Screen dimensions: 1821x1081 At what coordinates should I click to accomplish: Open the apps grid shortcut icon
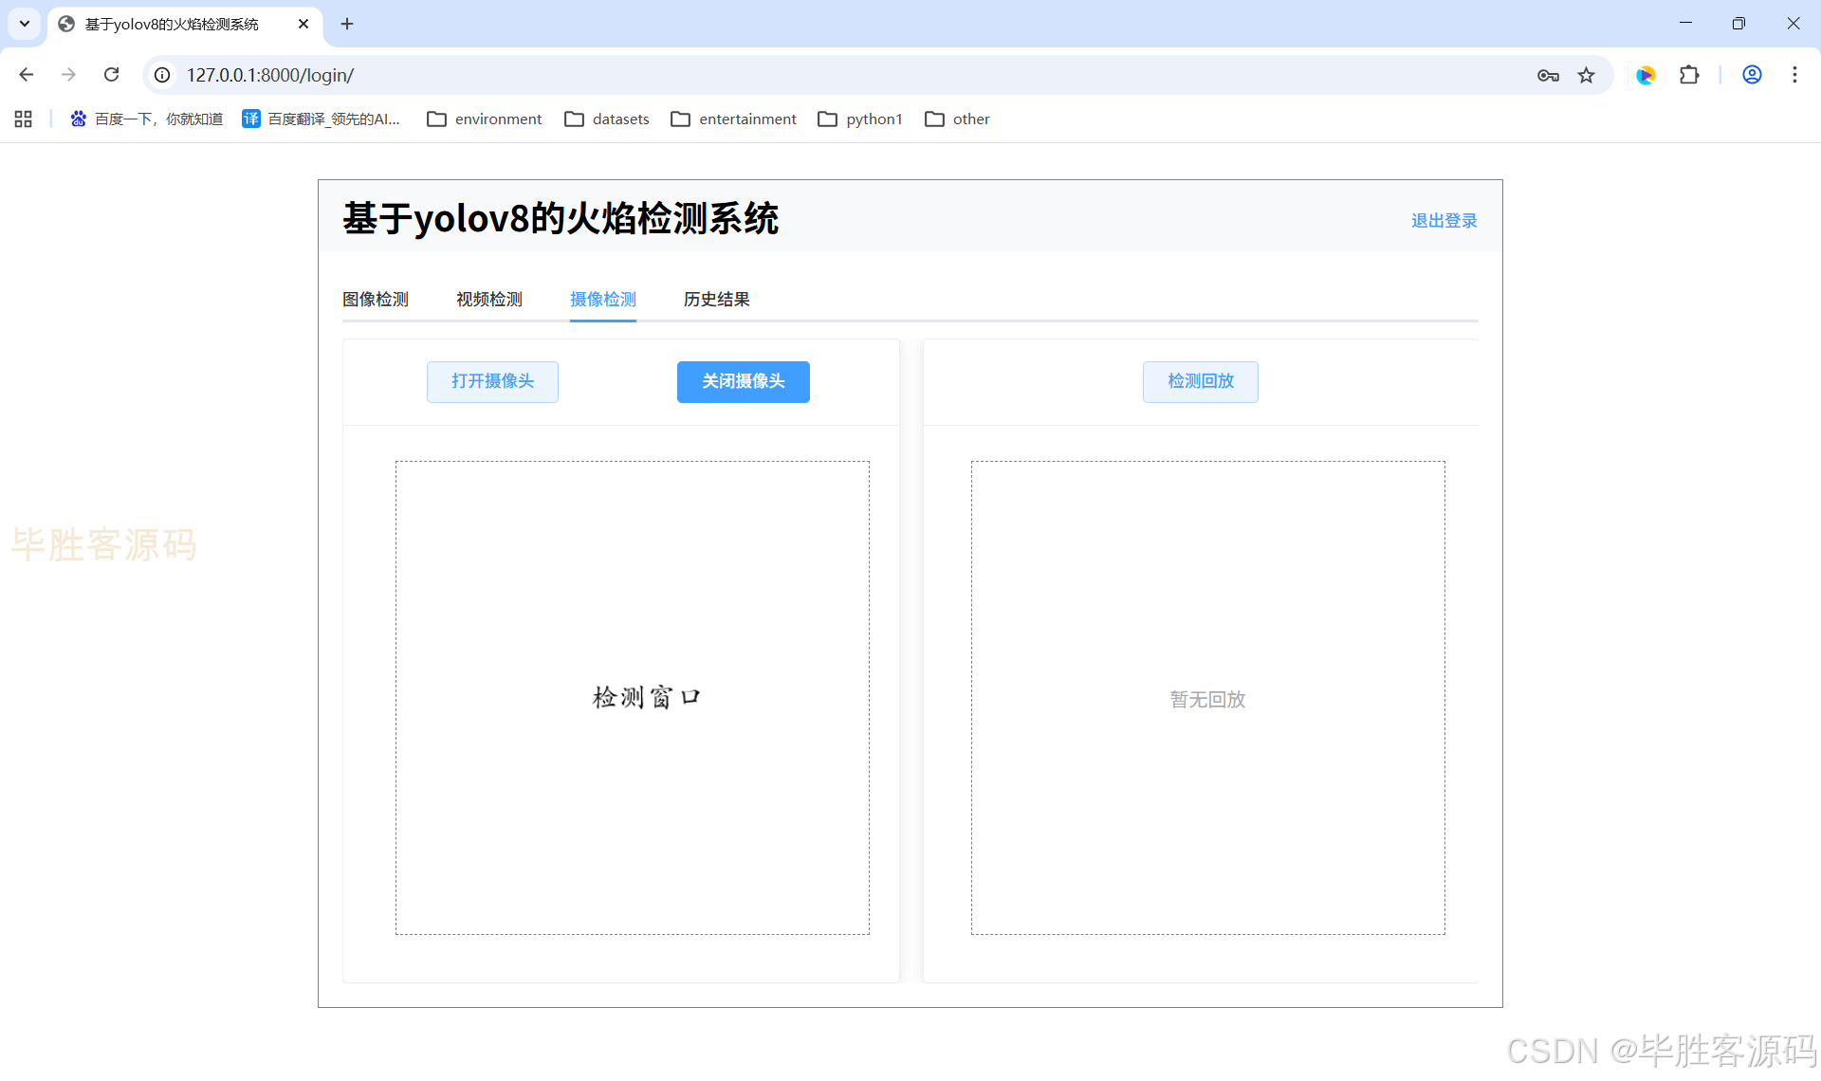tap(24, 119)
